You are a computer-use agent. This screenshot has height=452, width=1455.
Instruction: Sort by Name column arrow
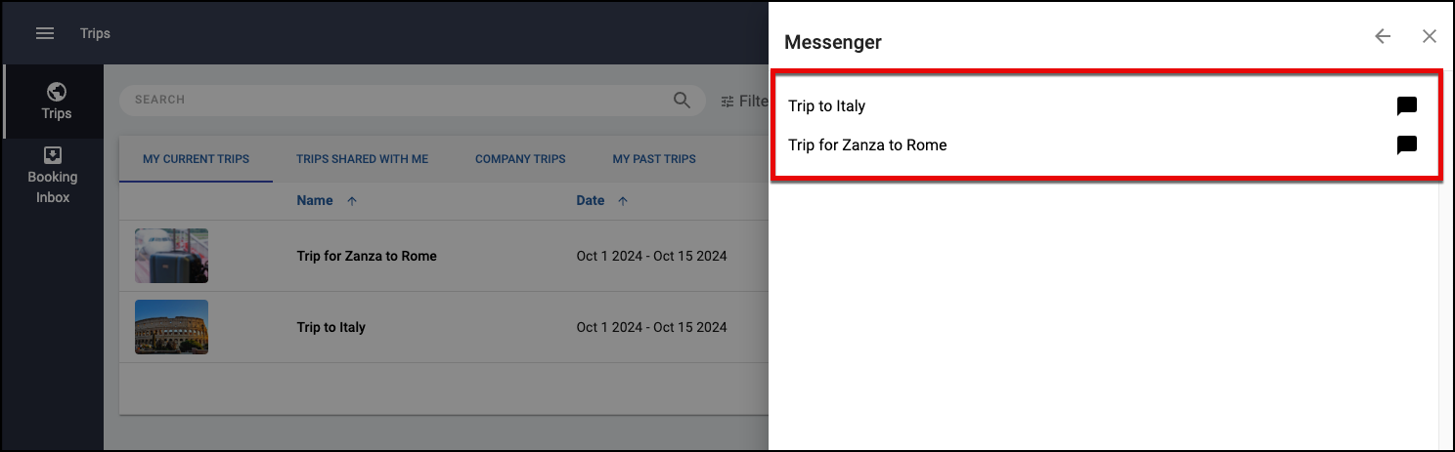[352, 201]
